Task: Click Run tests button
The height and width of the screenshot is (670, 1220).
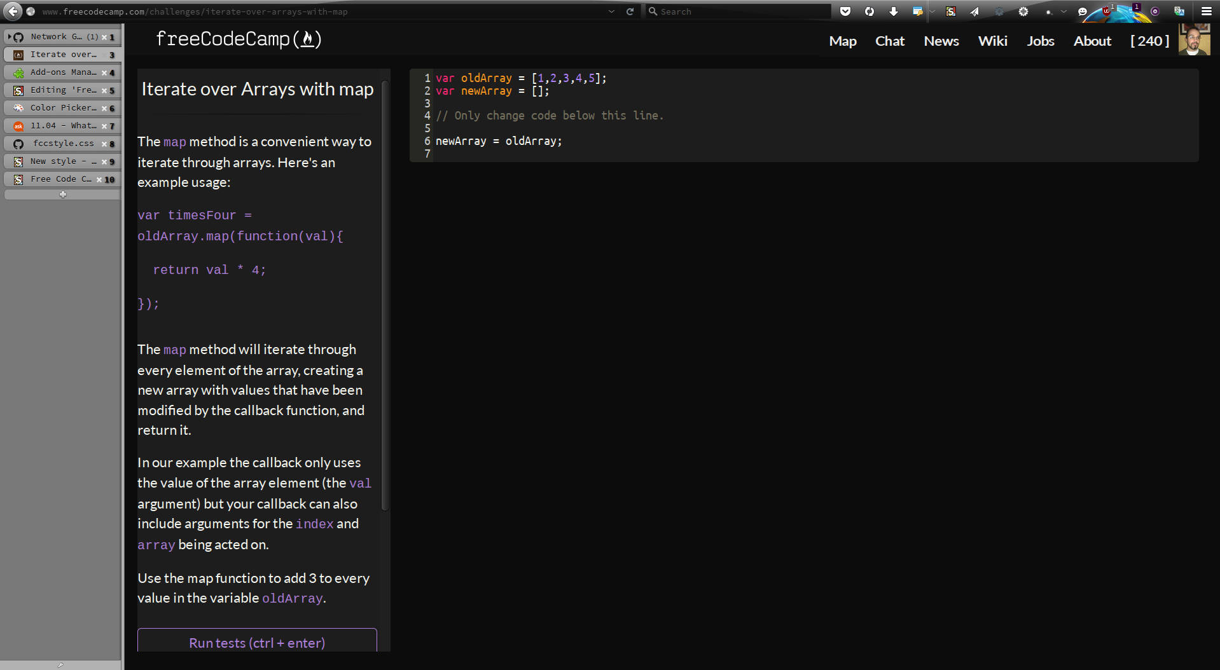Action: 257,643
